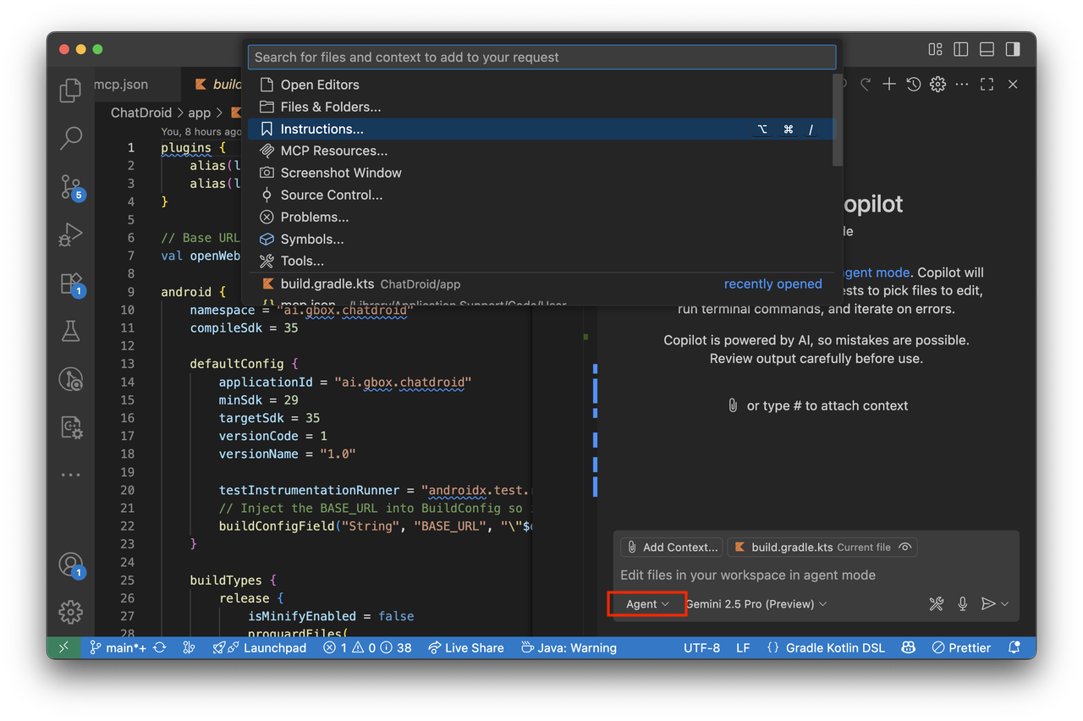Click Java: Warning status item
Viewport: 1083px width, 721px height.
[x=569, y=647]
